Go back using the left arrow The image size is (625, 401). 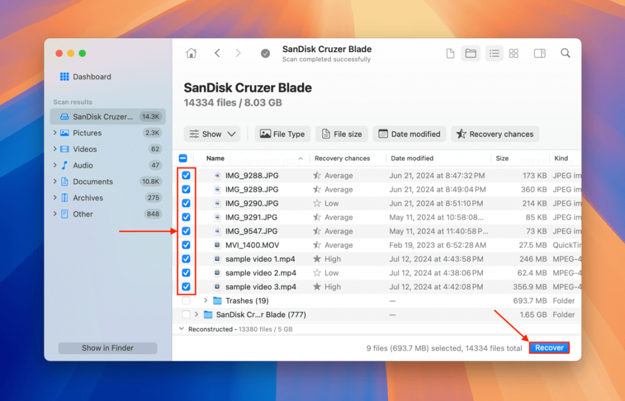(217, 53)
